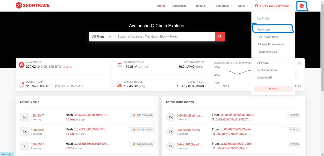Open the 9 txns link

pos(70,148)
